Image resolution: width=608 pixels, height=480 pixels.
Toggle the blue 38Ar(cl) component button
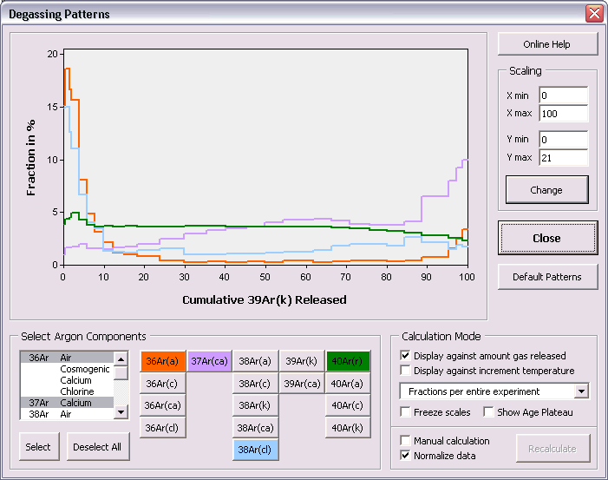[x=255, y=450]
